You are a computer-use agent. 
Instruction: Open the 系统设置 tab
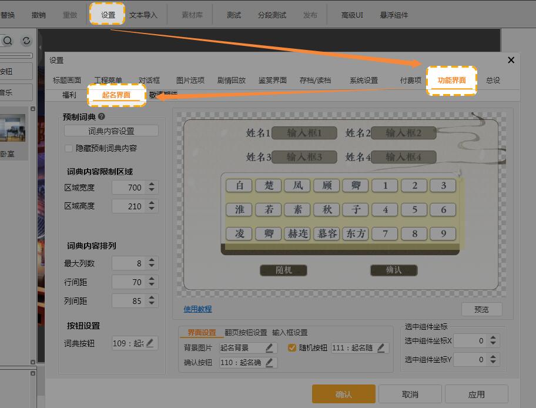tap(363, 81)
